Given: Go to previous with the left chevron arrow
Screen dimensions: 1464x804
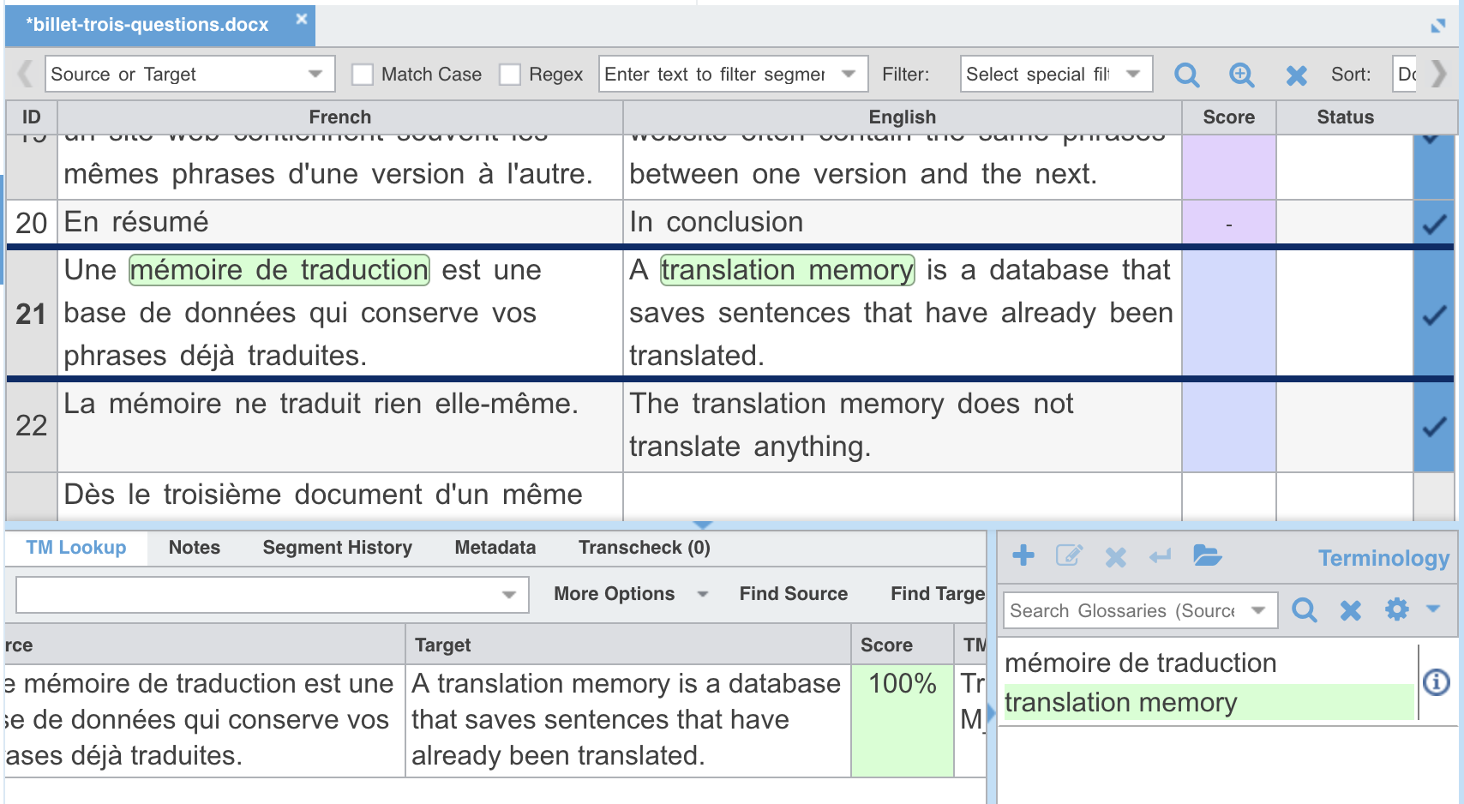Looking at the screenshot, I should pyautogui.click(x=25, y=74).
